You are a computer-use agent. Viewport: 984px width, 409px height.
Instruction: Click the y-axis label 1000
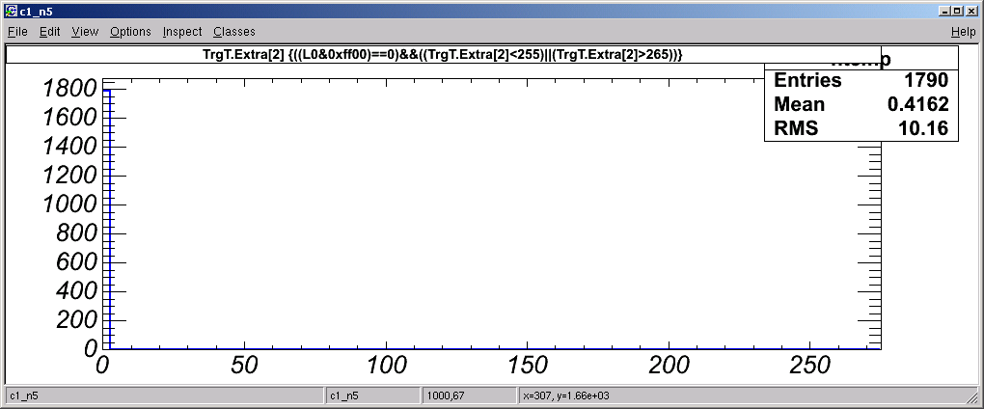tap(68, 204)
